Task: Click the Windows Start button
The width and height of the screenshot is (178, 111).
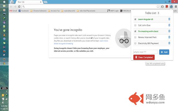Action: coord(4,2)
